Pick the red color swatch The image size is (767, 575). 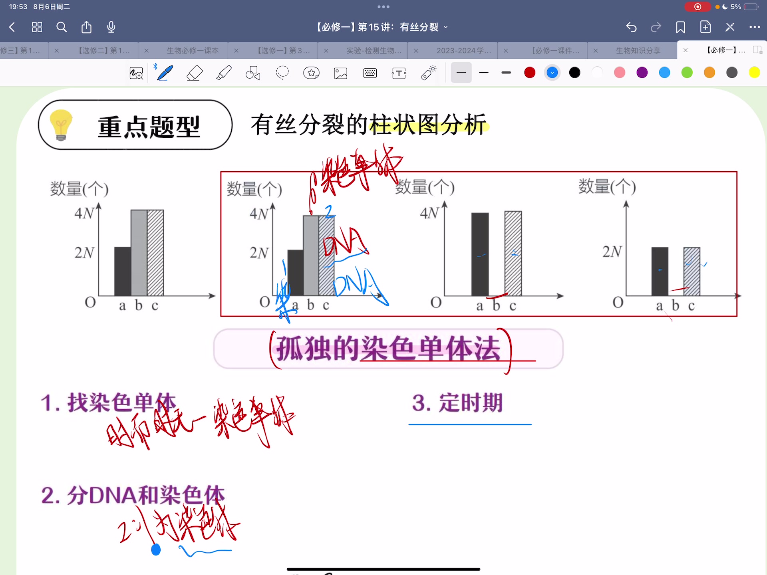(530, 73)
